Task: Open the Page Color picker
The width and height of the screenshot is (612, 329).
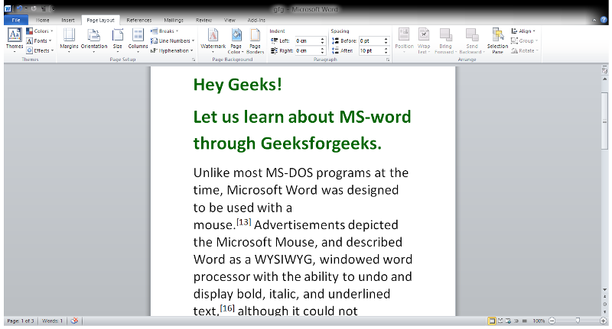Action: tap(236, 40)
